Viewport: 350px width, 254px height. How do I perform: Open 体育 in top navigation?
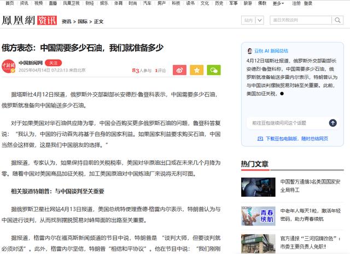119,3
